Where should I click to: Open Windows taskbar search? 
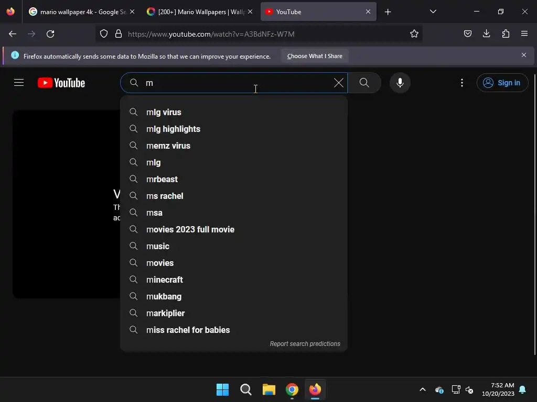245,389
